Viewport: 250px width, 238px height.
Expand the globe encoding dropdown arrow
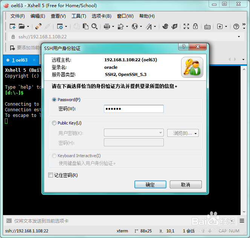pos(141,27)
